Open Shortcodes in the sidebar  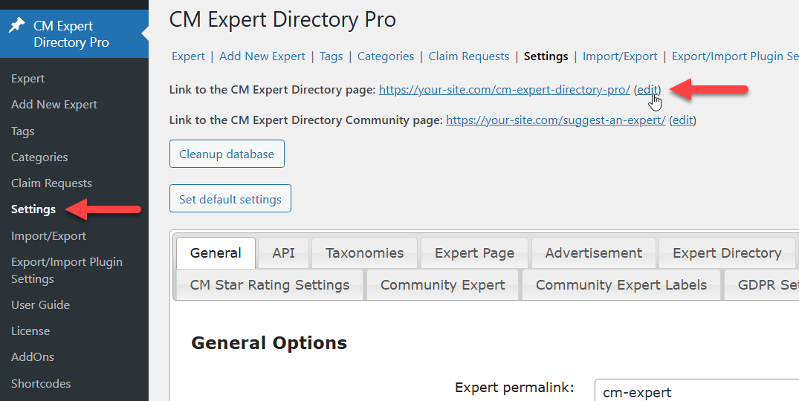click(41, 383)
